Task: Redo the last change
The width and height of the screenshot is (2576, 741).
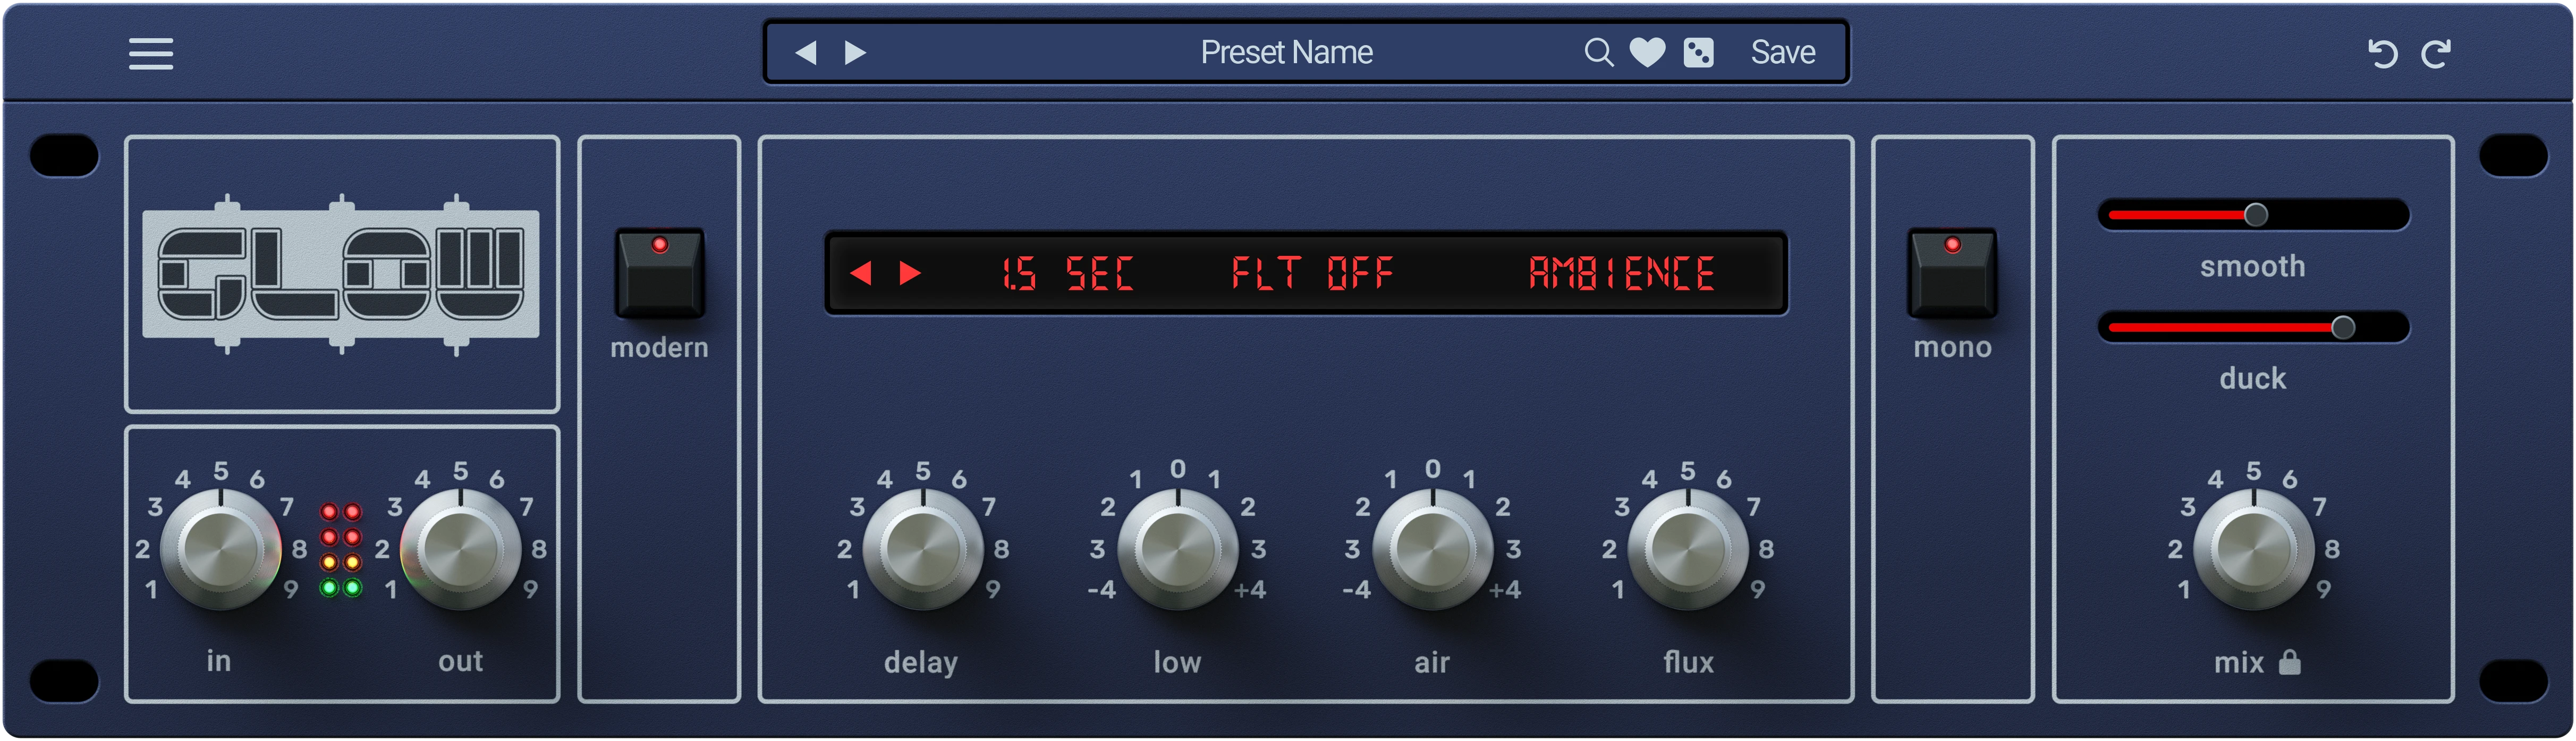Action: (2436, 54)
